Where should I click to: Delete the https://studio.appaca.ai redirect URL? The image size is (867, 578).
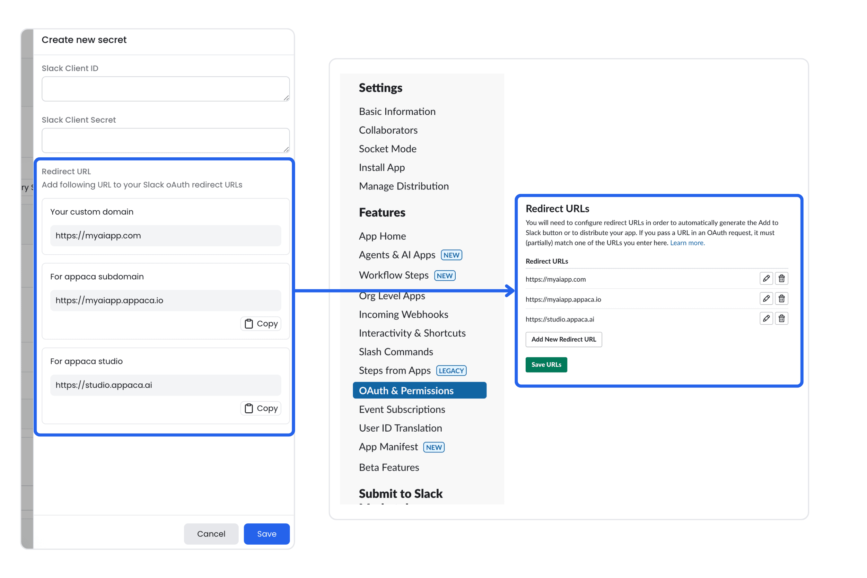click(782, 318)
